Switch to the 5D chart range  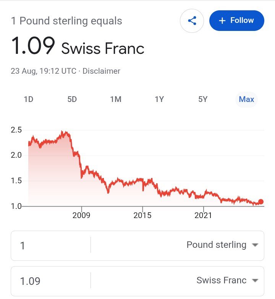tap(72, 99)
